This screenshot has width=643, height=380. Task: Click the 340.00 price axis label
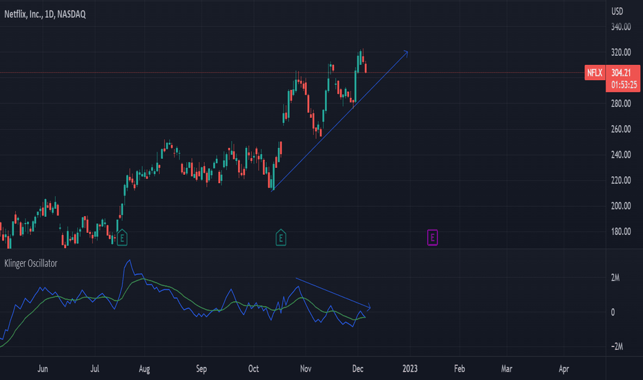621,27
